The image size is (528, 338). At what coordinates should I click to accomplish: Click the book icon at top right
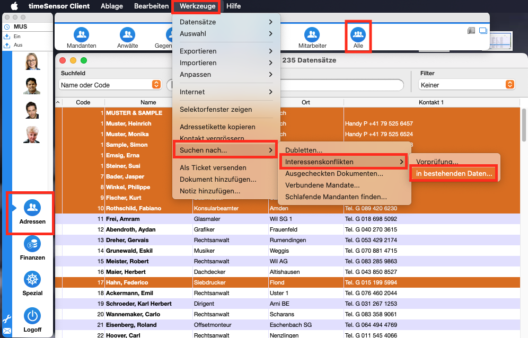click(x=471, y=31)
